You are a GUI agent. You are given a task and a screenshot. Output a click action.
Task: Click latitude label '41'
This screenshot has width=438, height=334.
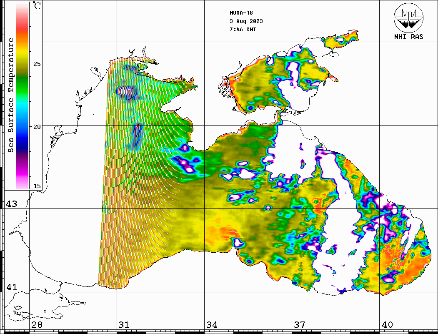pos(12,287)
